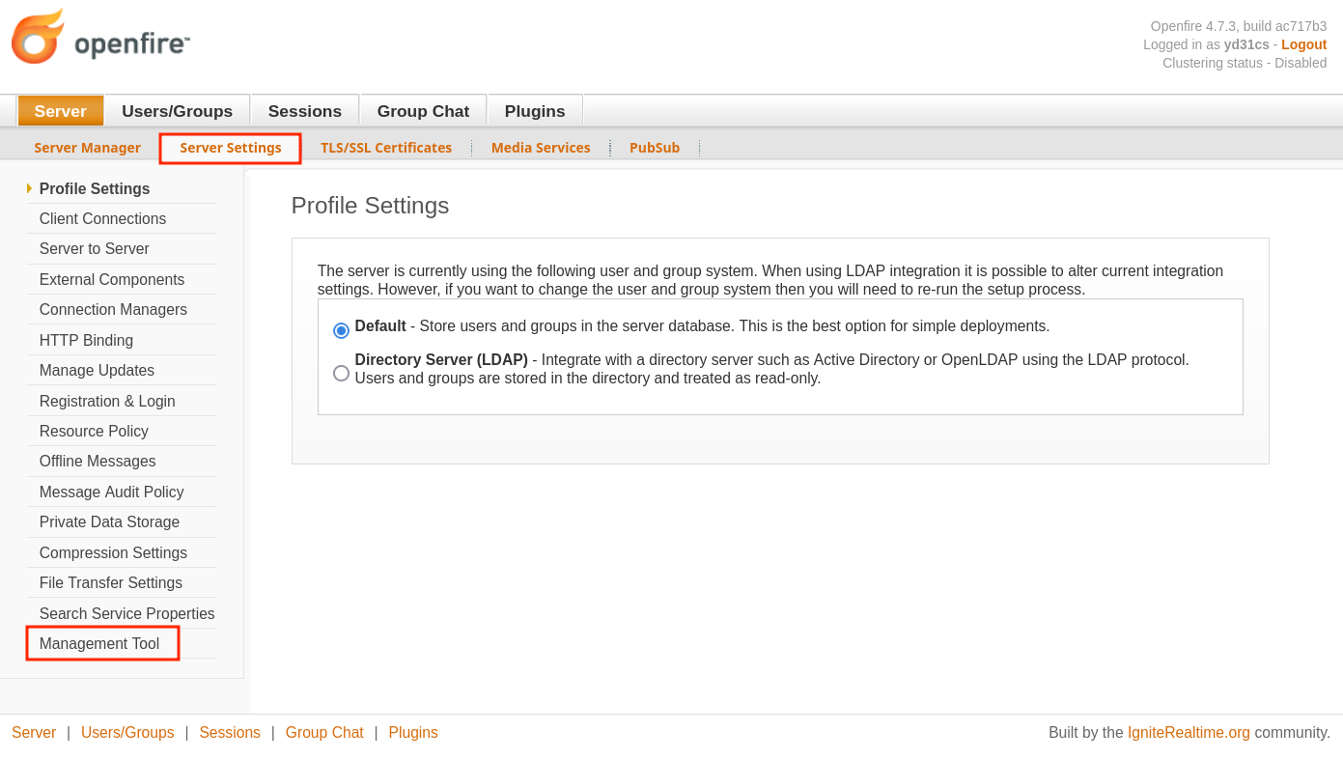Image resolution: width=1343 pixels, height=760 pixels.
Task: Select the Directory Server (LDAP) radio button
Action: tap(341, 373)
